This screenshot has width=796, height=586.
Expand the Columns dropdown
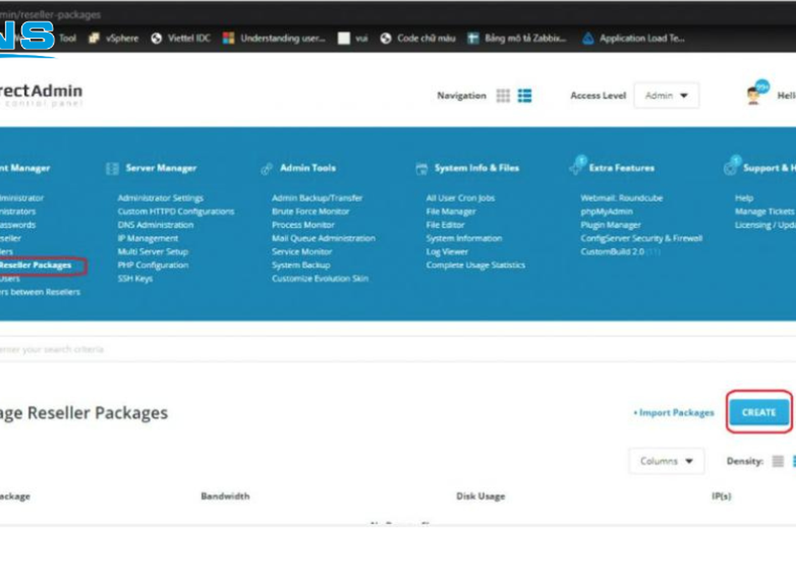coord(666,461)
